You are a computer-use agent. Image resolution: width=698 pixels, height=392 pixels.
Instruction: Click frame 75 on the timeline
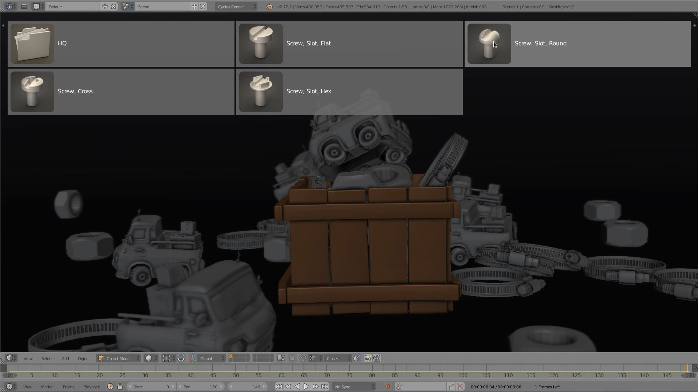(349, 375)
